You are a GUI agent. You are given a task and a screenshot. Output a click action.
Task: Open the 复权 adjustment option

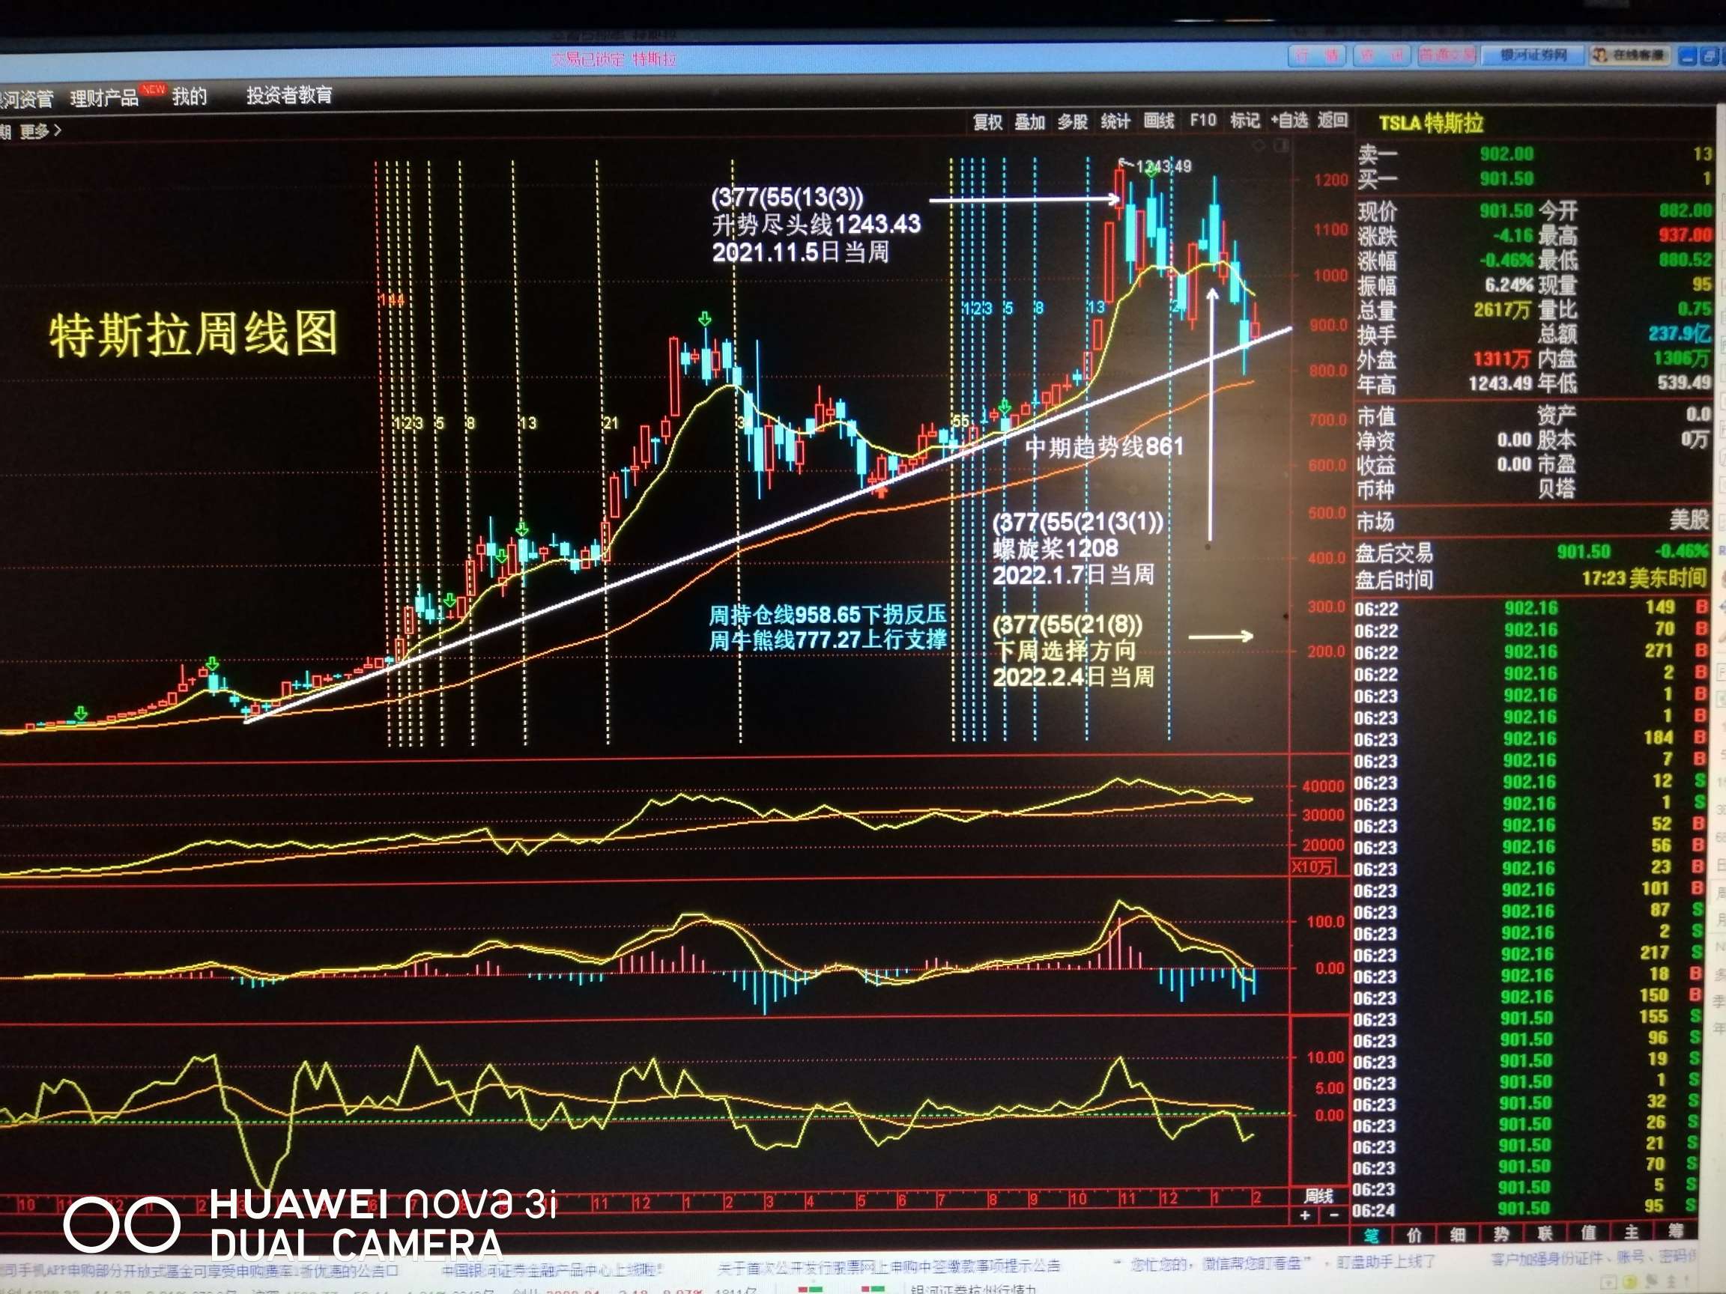[987, 121]
